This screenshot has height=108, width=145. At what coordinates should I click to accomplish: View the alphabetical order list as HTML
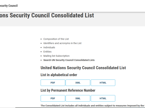click(103, 83)
